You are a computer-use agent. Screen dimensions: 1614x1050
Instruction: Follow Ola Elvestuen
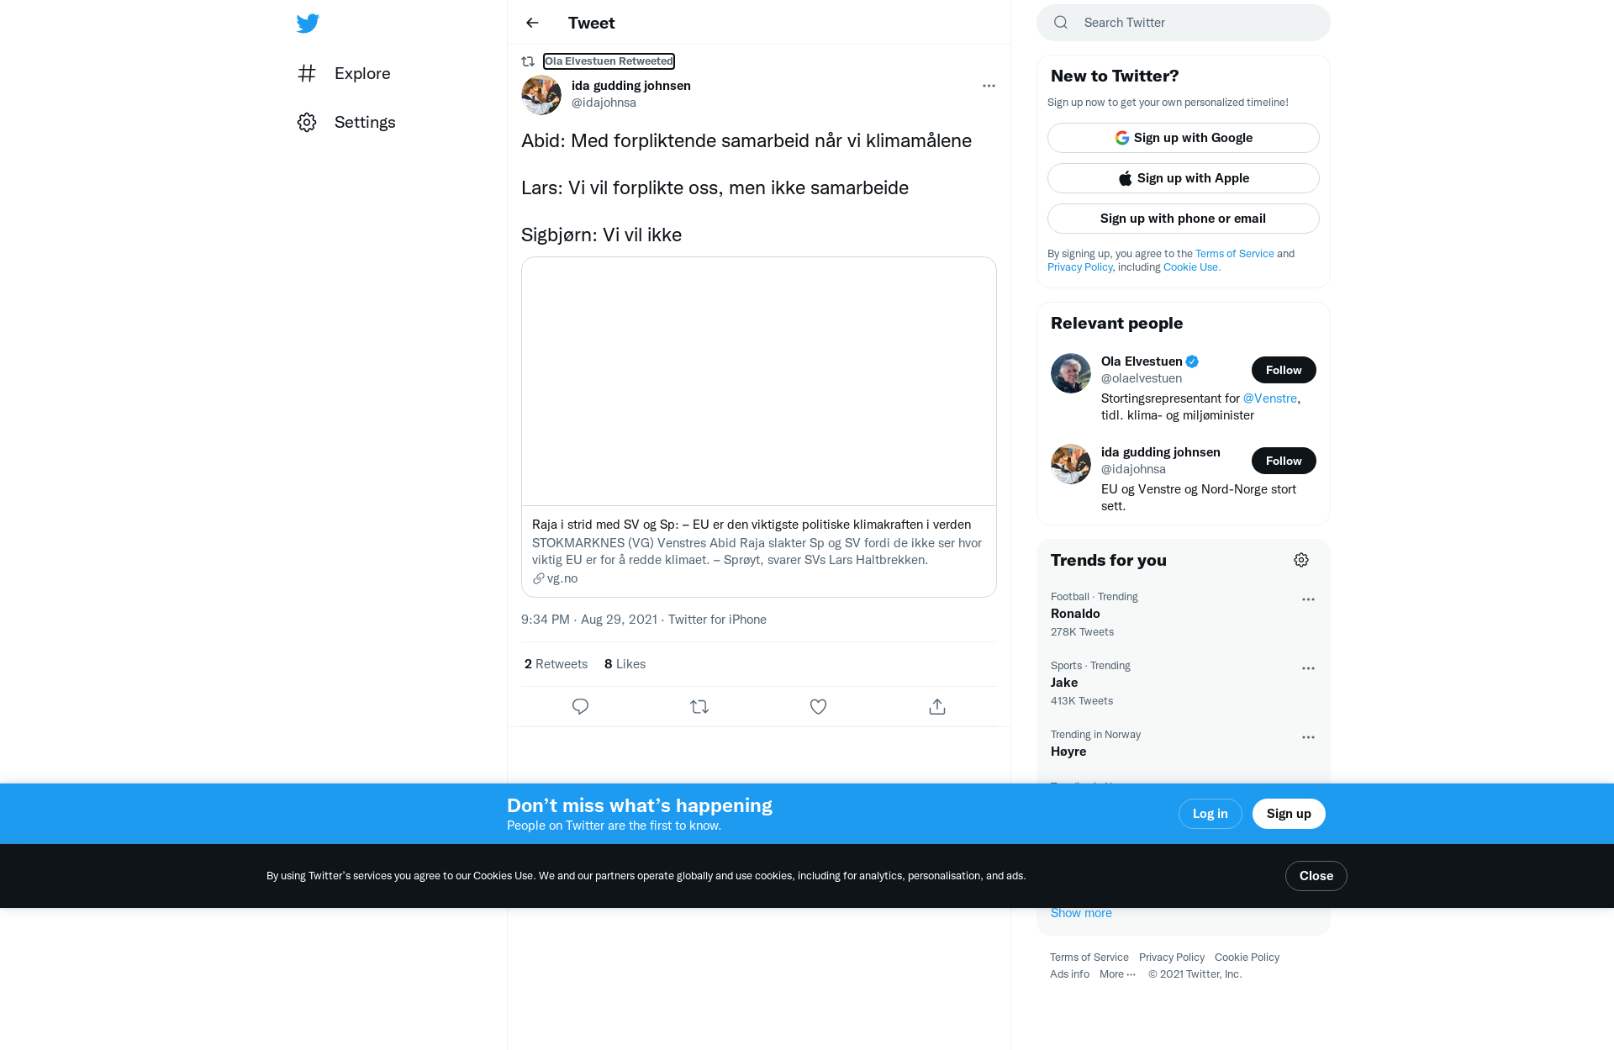(1284, 370)
